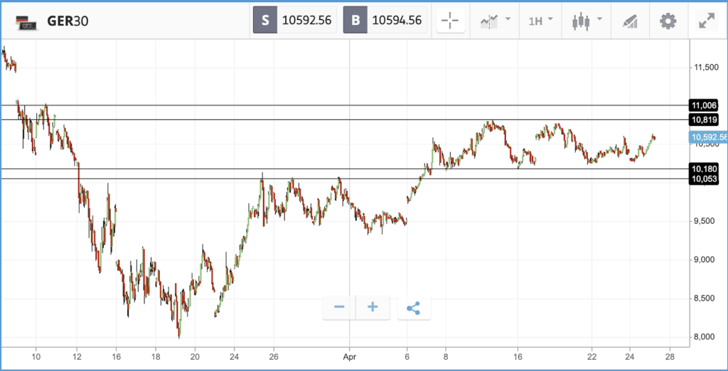Click the Sell button at 10592.56
Image resolution: width=728 pixels, height=371 pixels.
295,21
